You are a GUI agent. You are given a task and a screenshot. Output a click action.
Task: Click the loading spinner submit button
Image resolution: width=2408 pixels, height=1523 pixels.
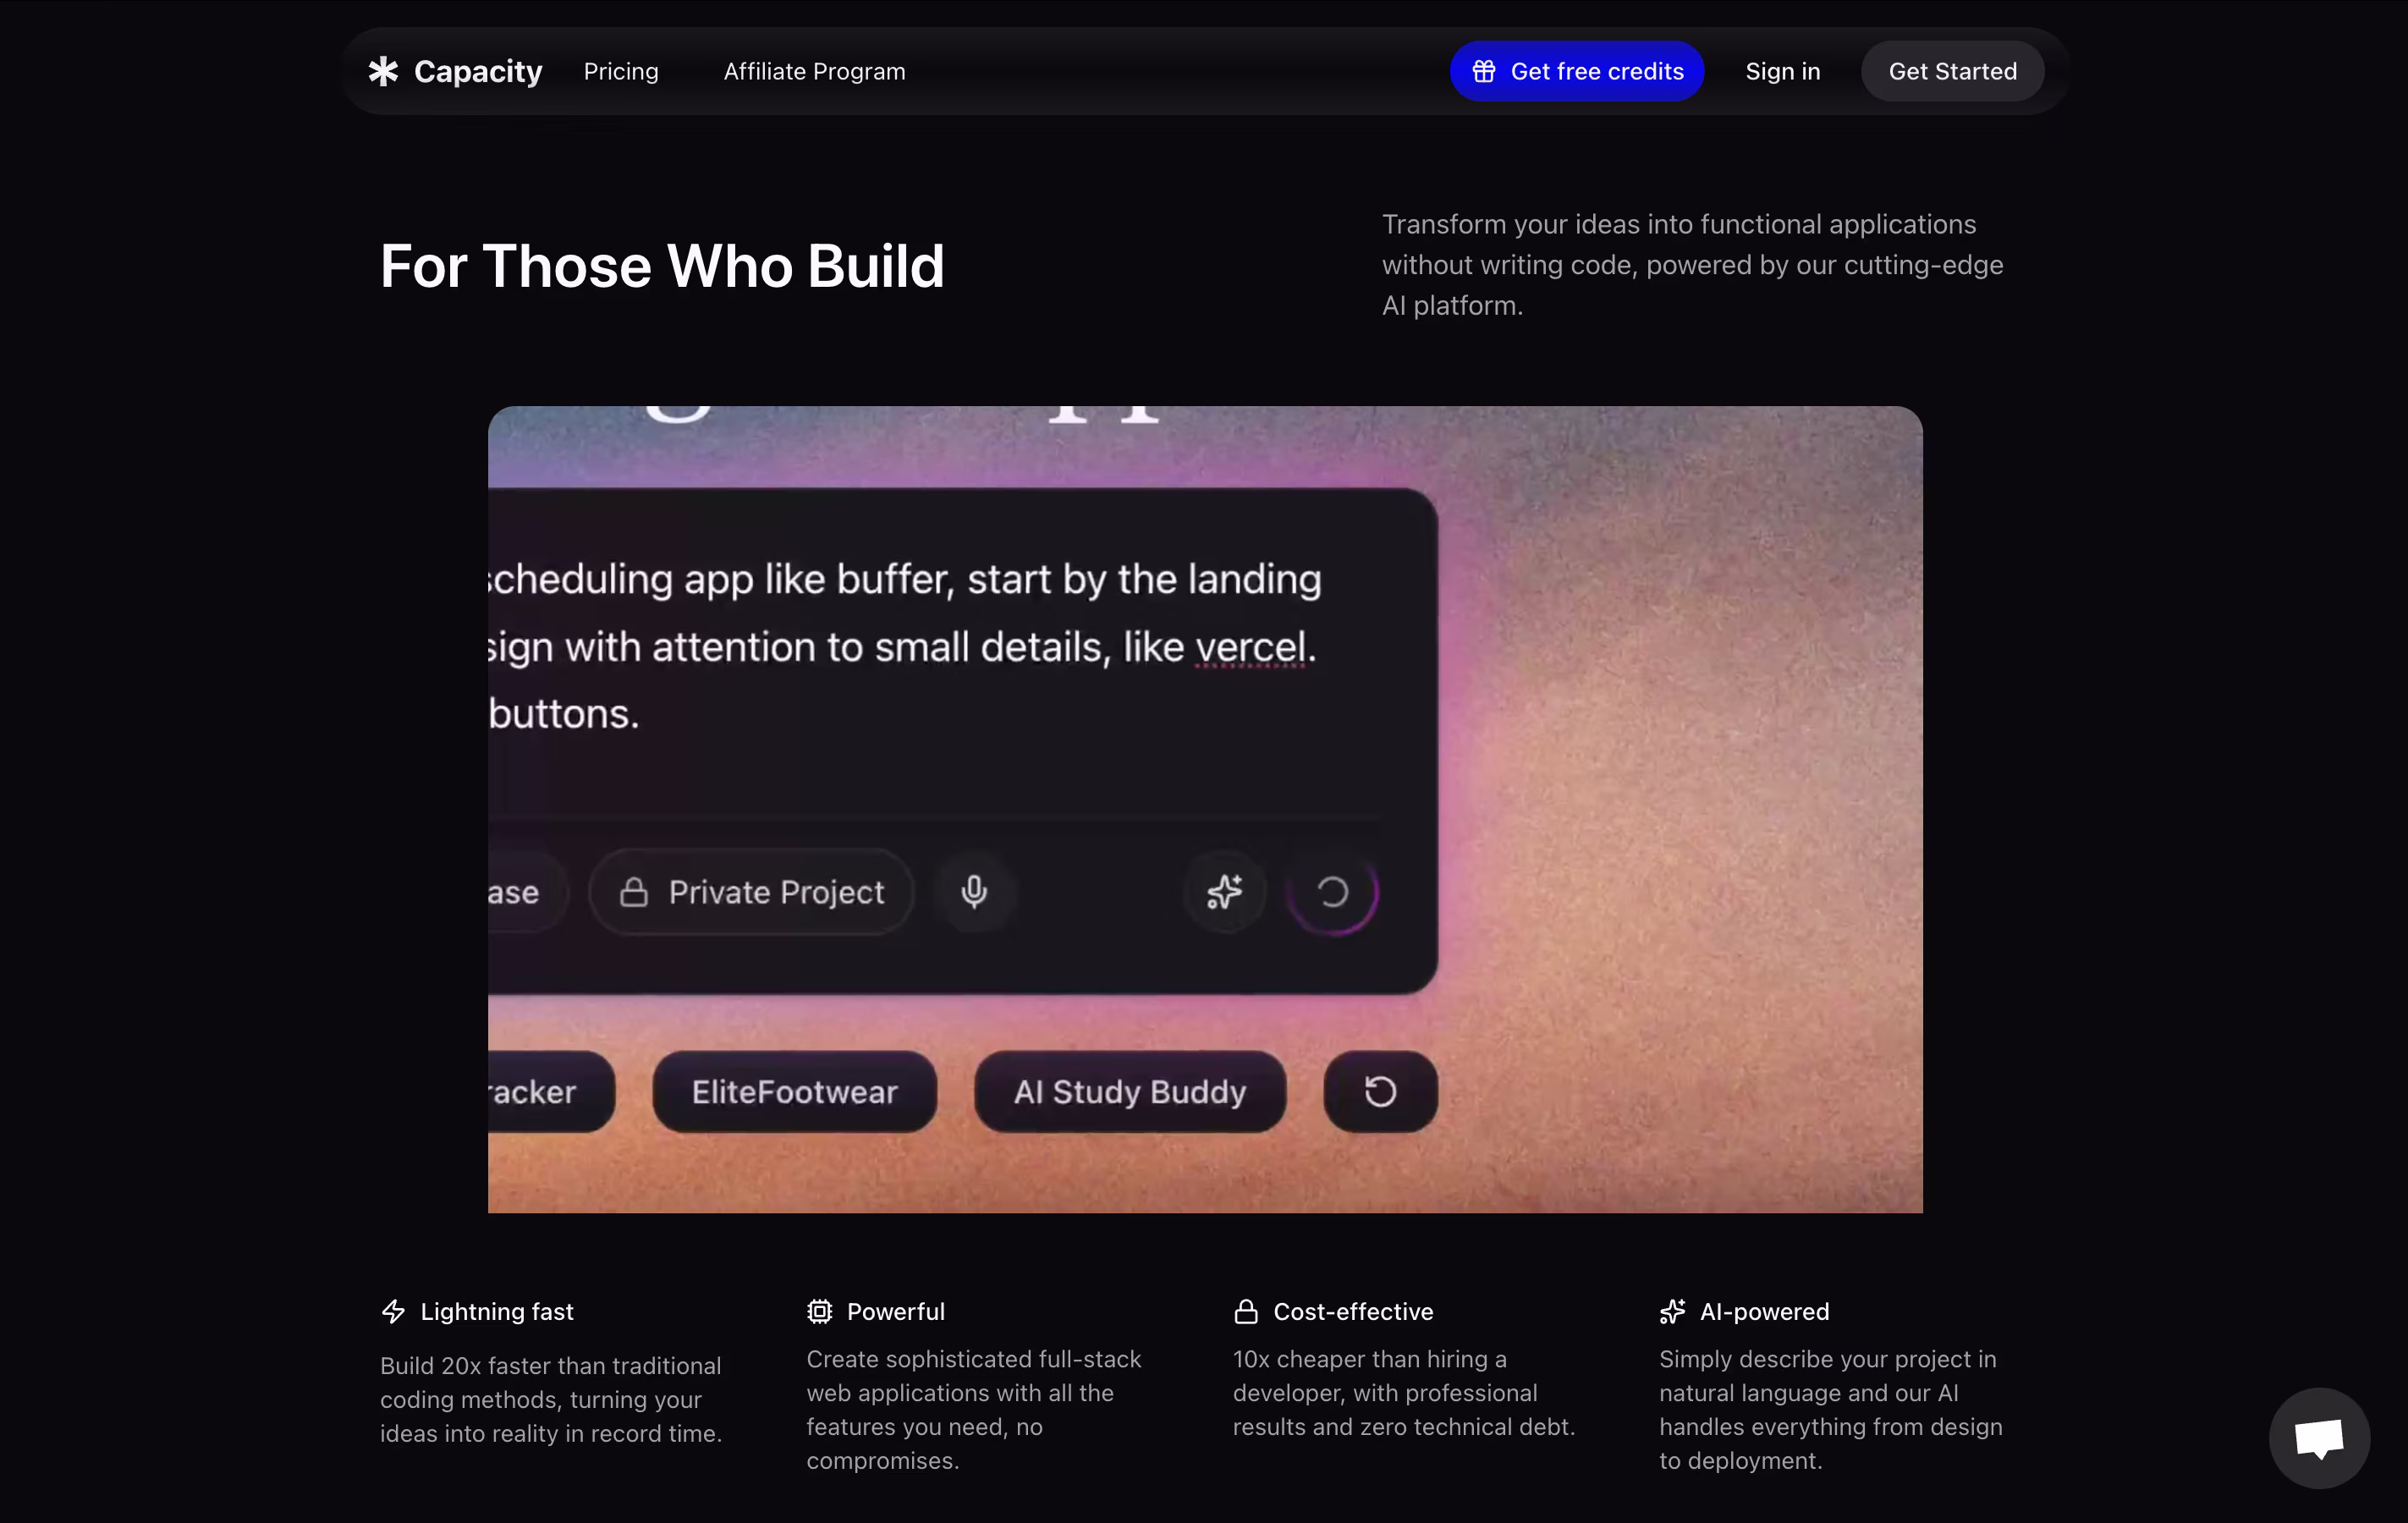(1332, 891)
